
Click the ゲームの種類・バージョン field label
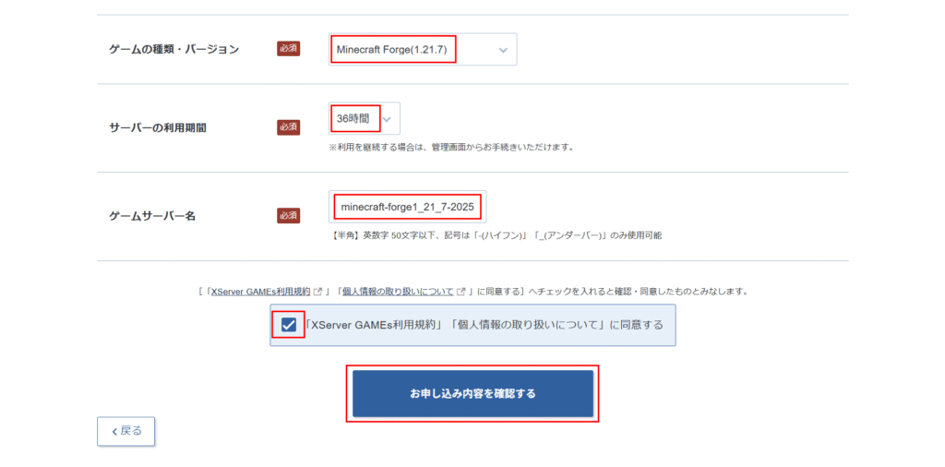coord(173,50)
